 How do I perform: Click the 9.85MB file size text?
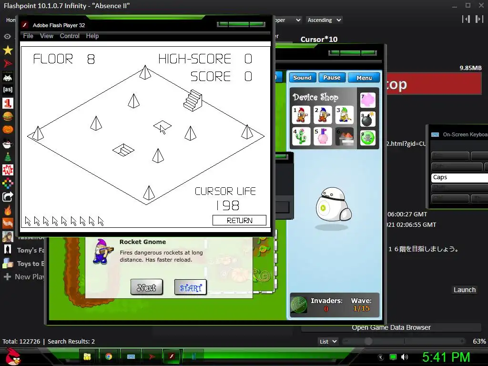tap(470, 68)
